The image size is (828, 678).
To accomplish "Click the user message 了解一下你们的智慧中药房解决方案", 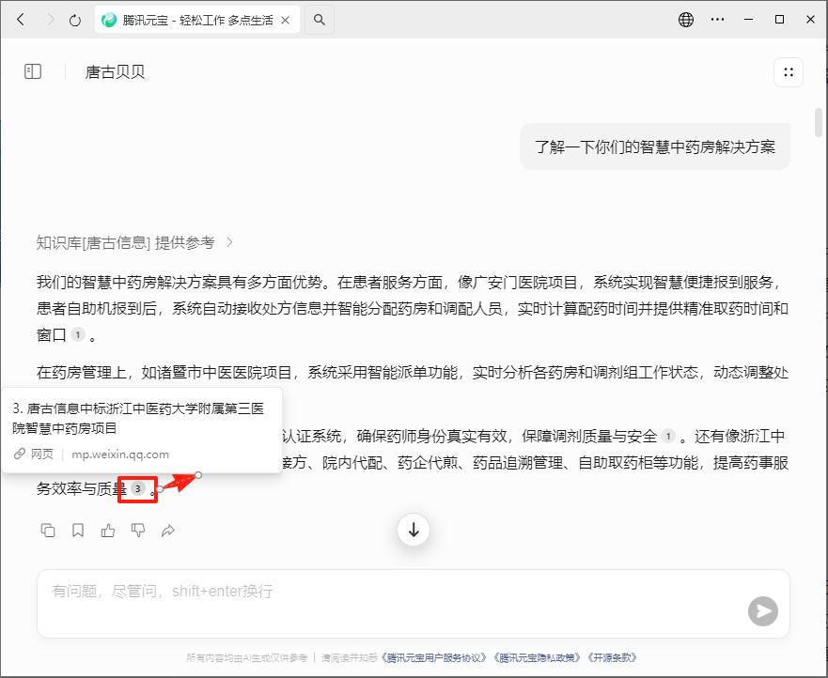I will tap(655, 146).
